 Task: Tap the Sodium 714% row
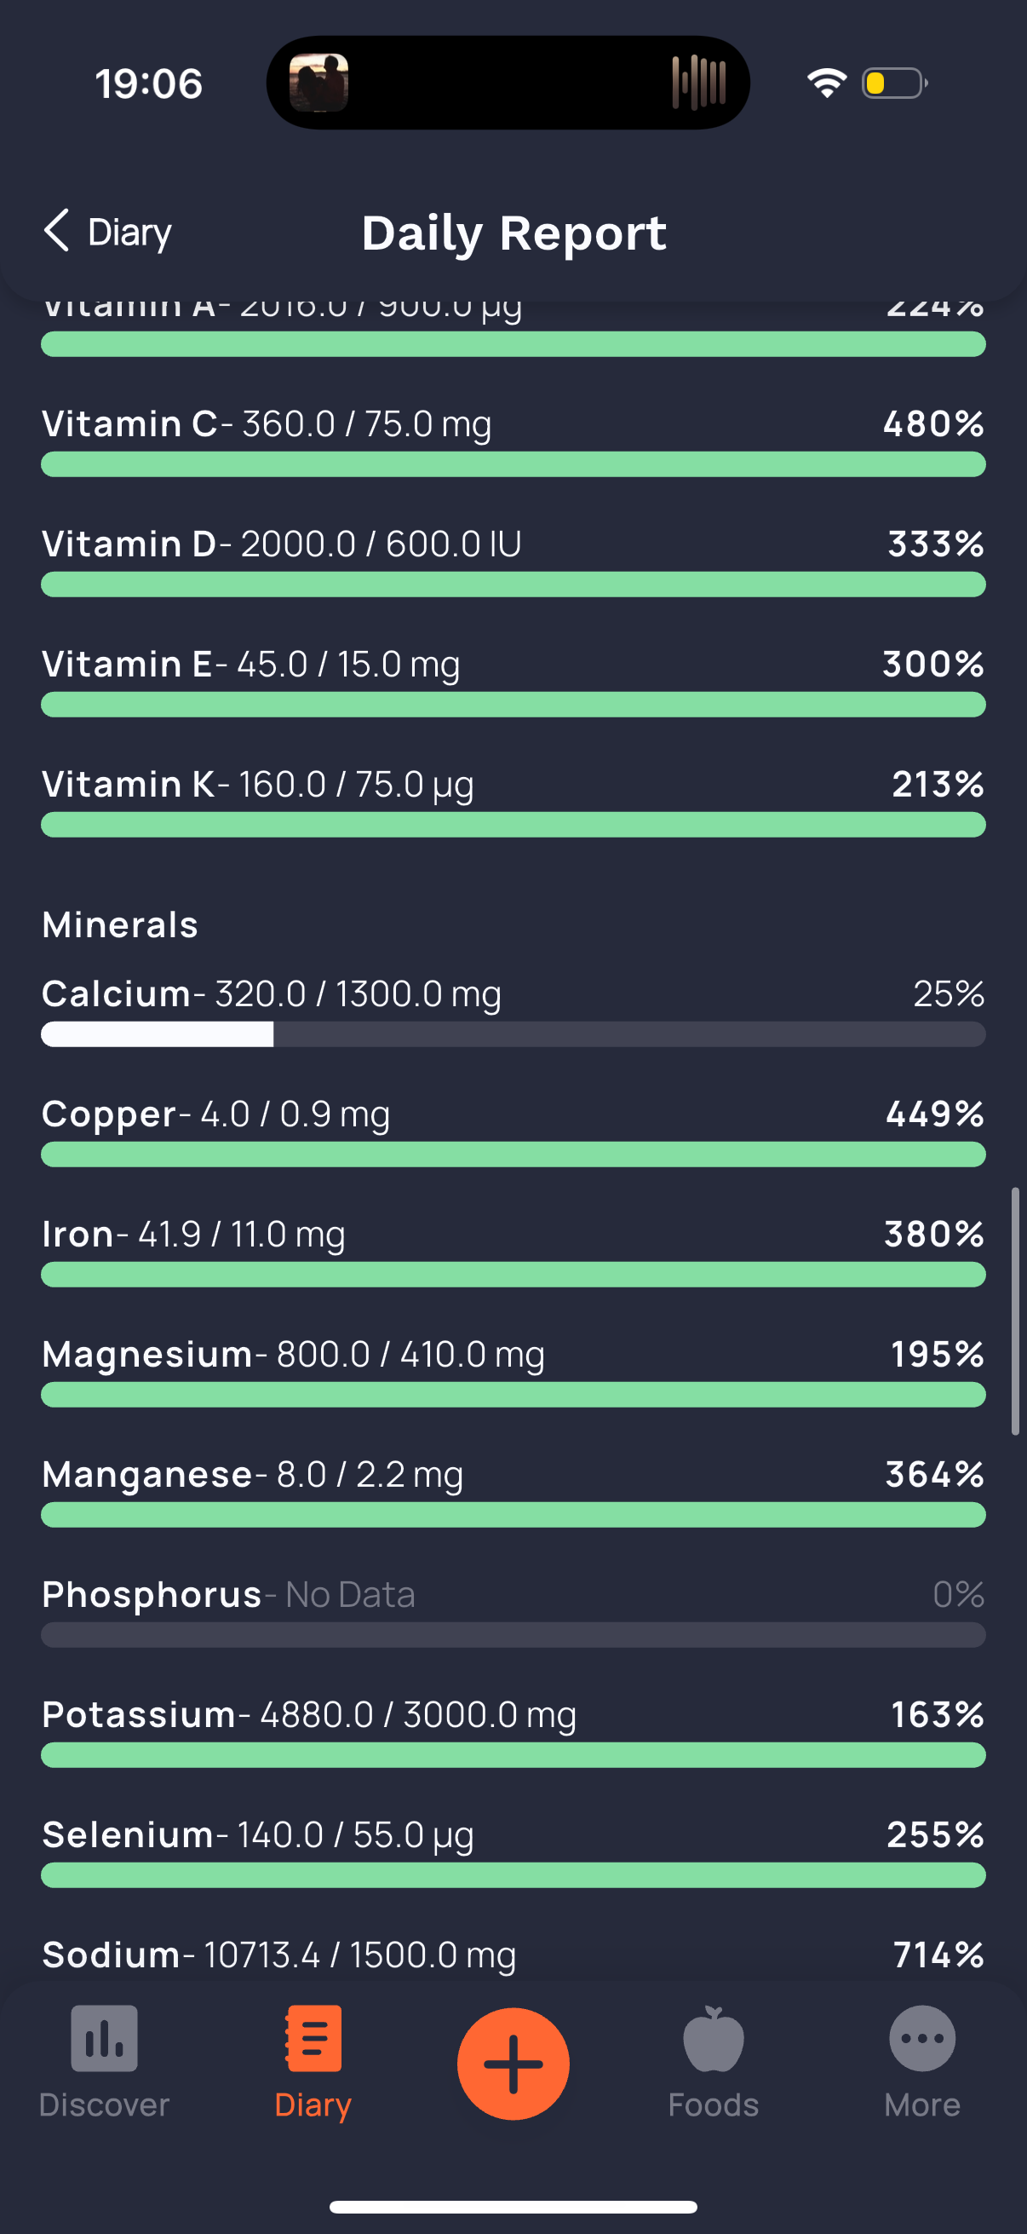tap(513, 1955)
